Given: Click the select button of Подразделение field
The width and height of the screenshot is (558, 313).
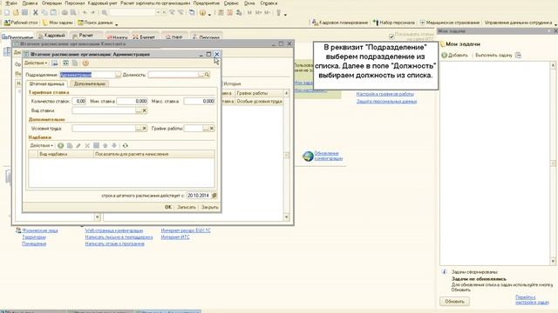Looking at the screenshot, I should pos(118,75).
